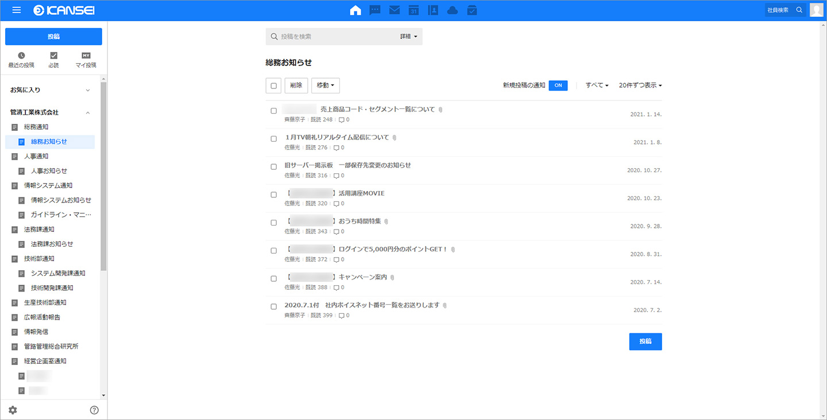Image resolution: width=827 pixels, height=420 pixels.
Task: Check the box for 1月TV朝礼リアルタイム配信について
Action: pos(274,138)
